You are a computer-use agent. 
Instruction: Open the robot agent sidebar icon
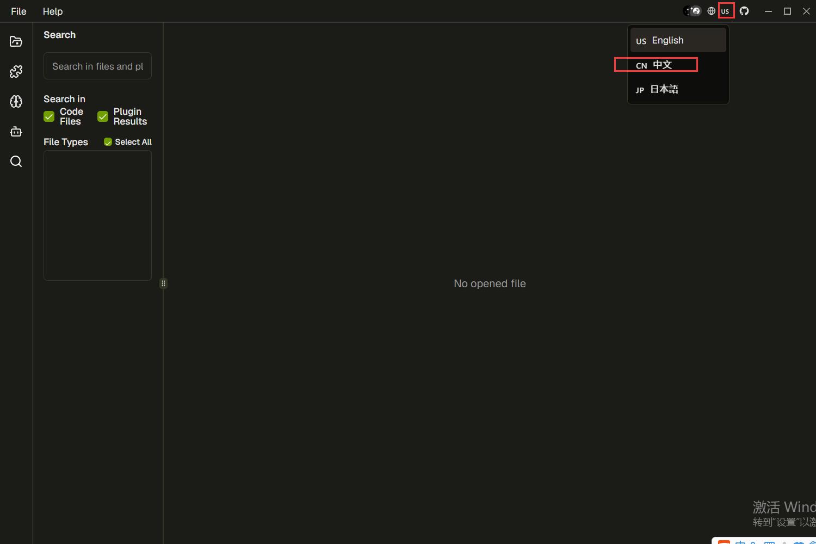pyautogui.click(x=16, y=132)
